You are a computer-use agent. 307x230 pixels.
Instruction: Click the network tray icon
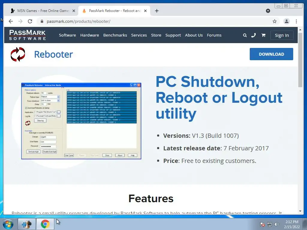point(270,224)
